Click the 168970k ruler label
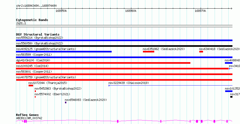Viewport: 240px width, 124px height. coord(200,11)
